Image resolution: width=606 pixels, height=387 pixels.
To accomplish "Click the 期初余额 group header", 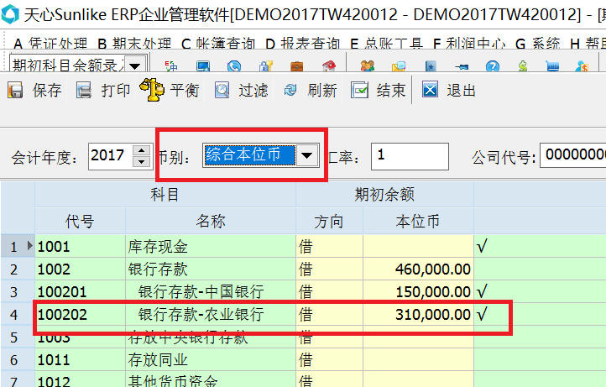I will [385, 195].
